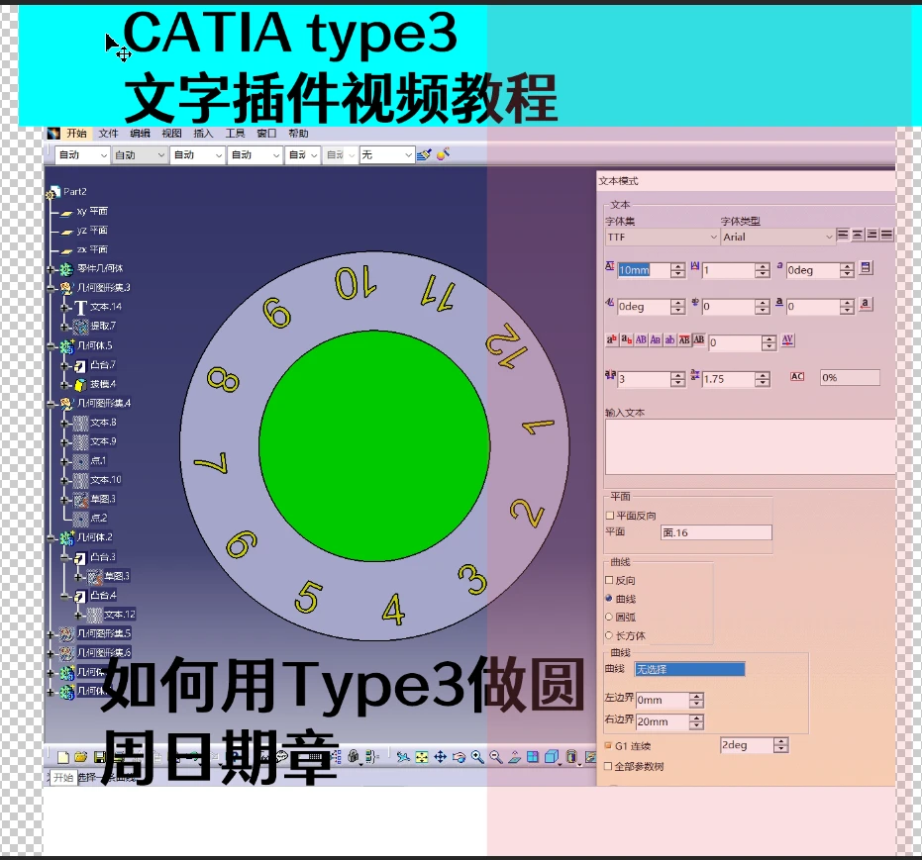Screen dimensions: 922x860
Task: Click the calculator icon next to 0deg
Action: click(x=866, y=268)
